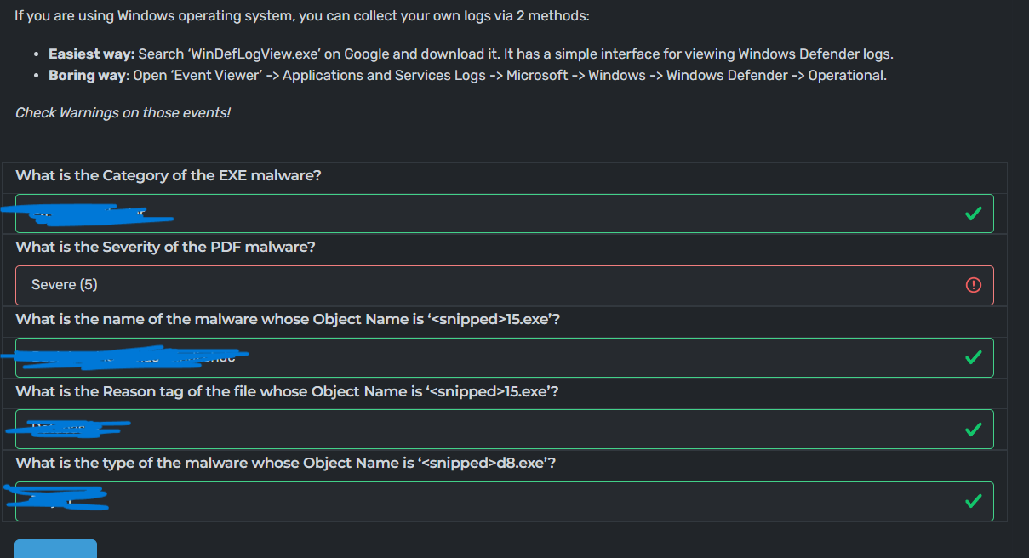Viewport: 1029px width, 558px height.
Task: Click question about Severity of the PDF malware
Action: click(165, 247)
